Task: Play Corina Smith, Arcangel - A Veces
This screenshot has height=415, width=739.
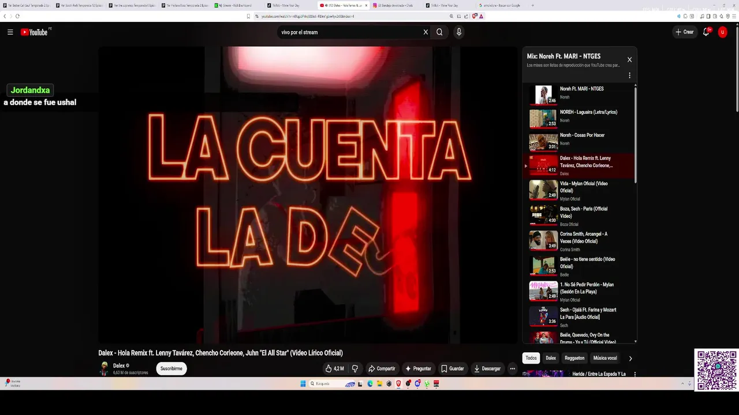Action: [577, 241]
